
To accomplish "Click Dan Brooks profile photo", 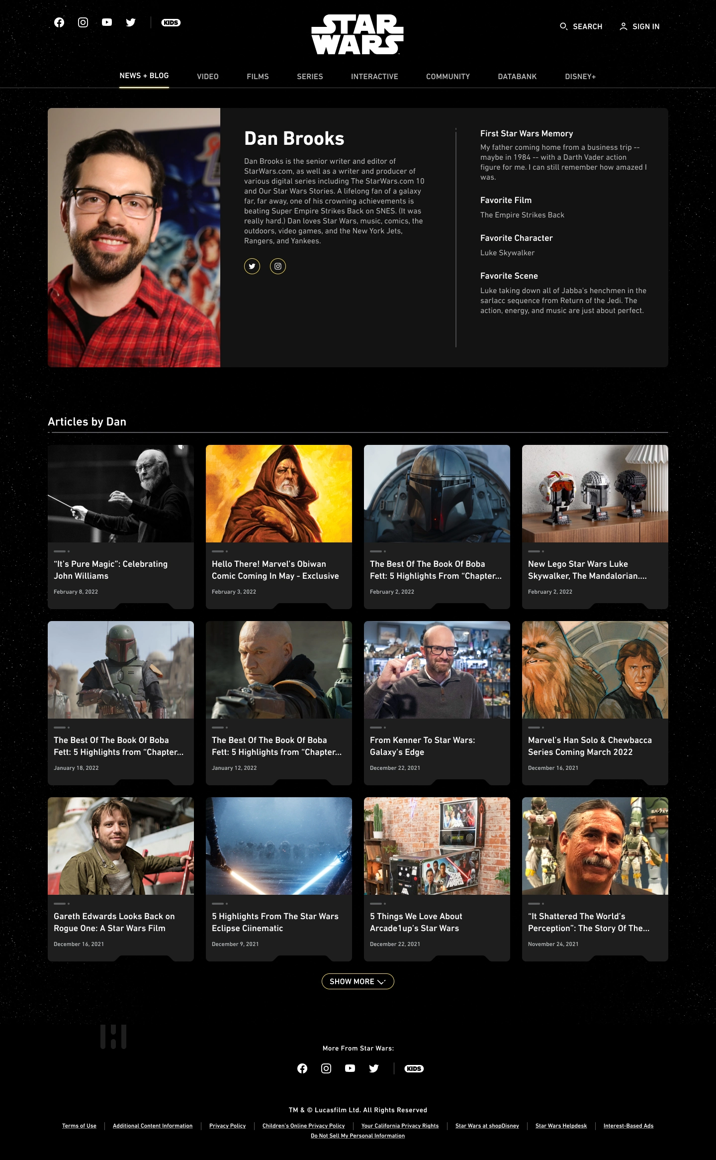I will (134, 237).
